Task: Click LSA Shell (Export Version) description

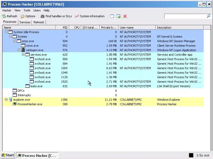Action: click(174, 86)
